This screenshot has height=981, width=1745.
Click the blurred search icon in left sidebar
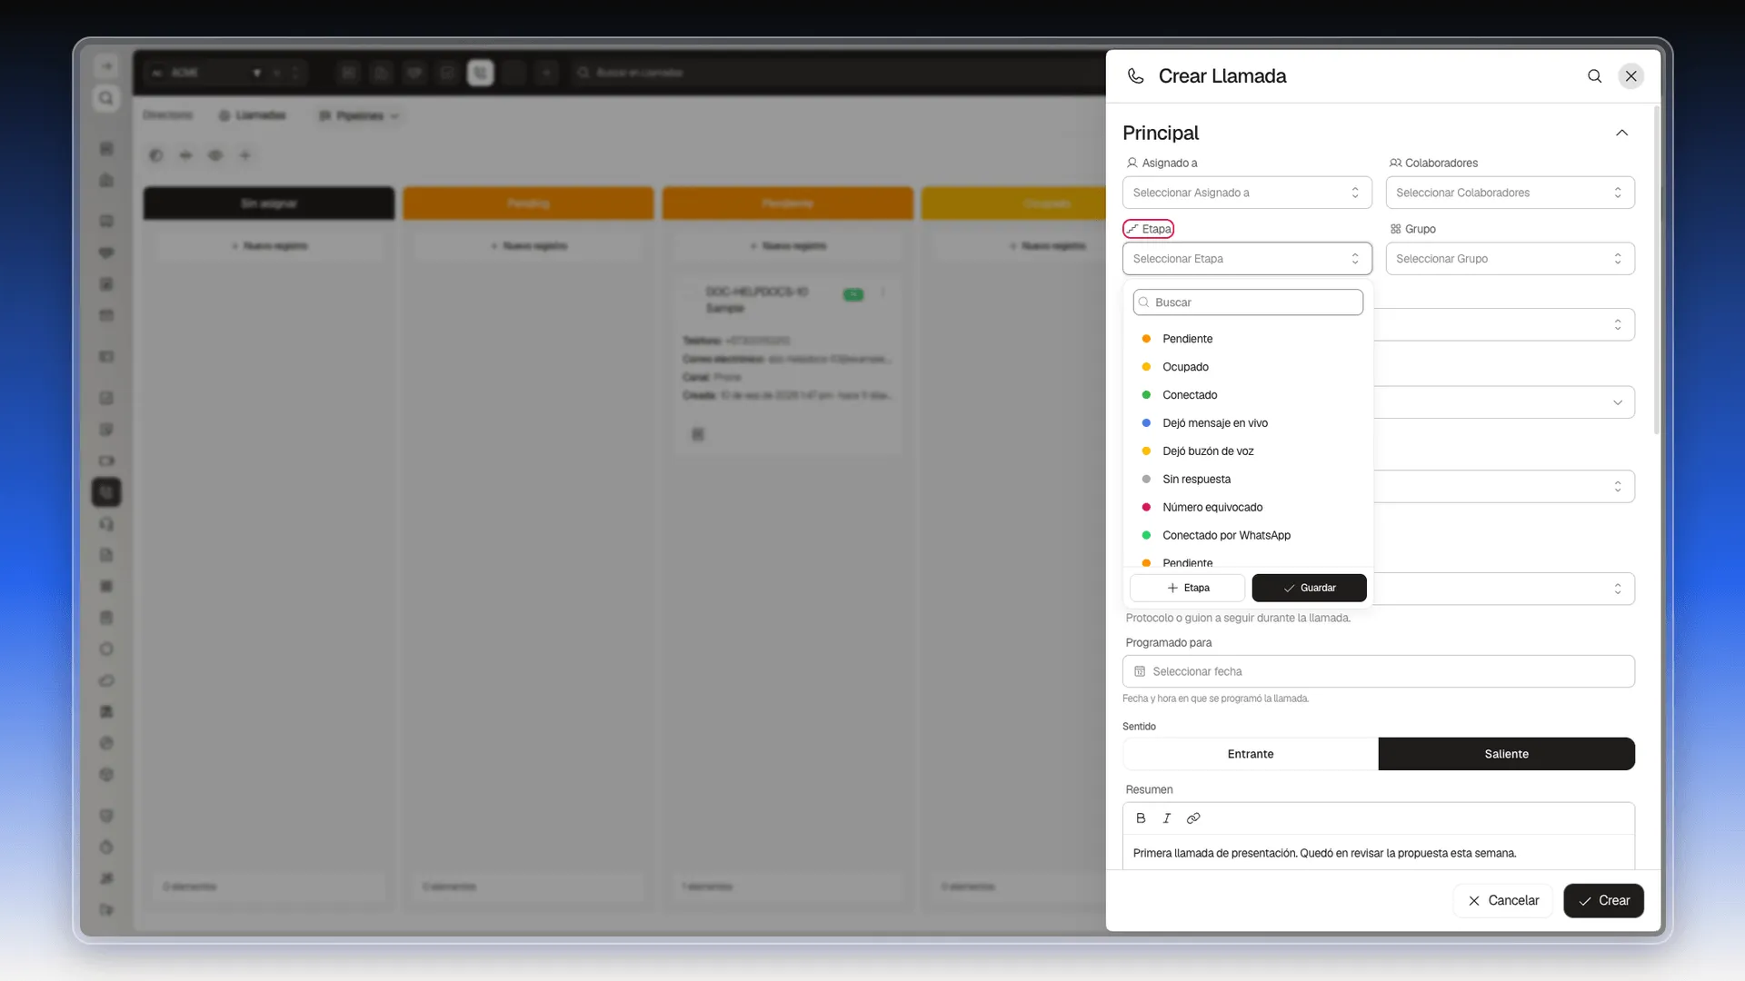[106, 98]
